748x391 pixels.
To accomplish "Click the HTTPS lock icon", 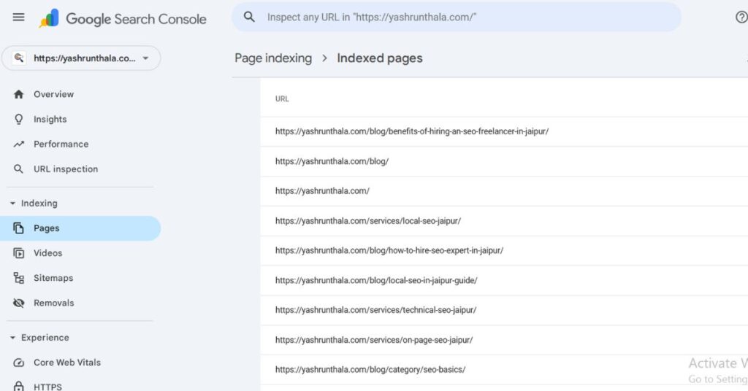I will coord(18,386).
